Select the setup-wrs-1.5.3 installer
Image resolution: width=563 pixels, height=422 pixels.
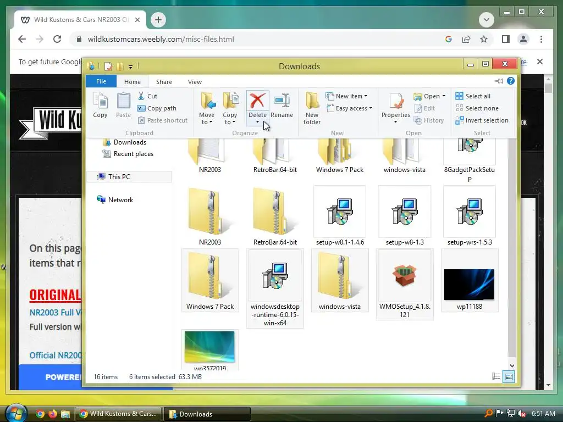click(x=470, y=216)
